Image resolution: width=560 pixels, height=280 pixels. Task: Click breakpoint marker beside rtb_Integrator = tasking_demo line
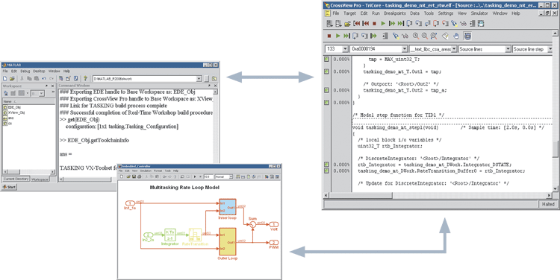326,165
